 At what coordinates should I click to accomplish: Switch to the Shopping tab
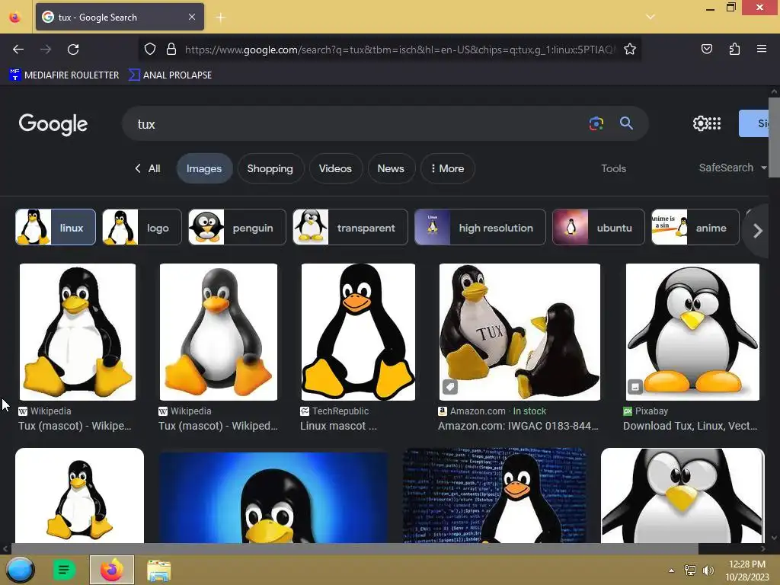(270, 168)
